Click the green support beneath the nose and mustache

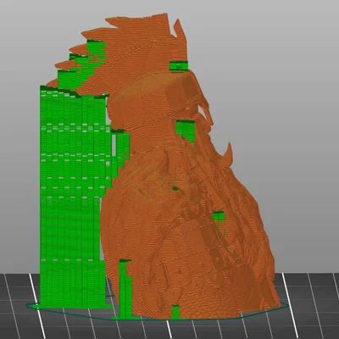point(186,131)
